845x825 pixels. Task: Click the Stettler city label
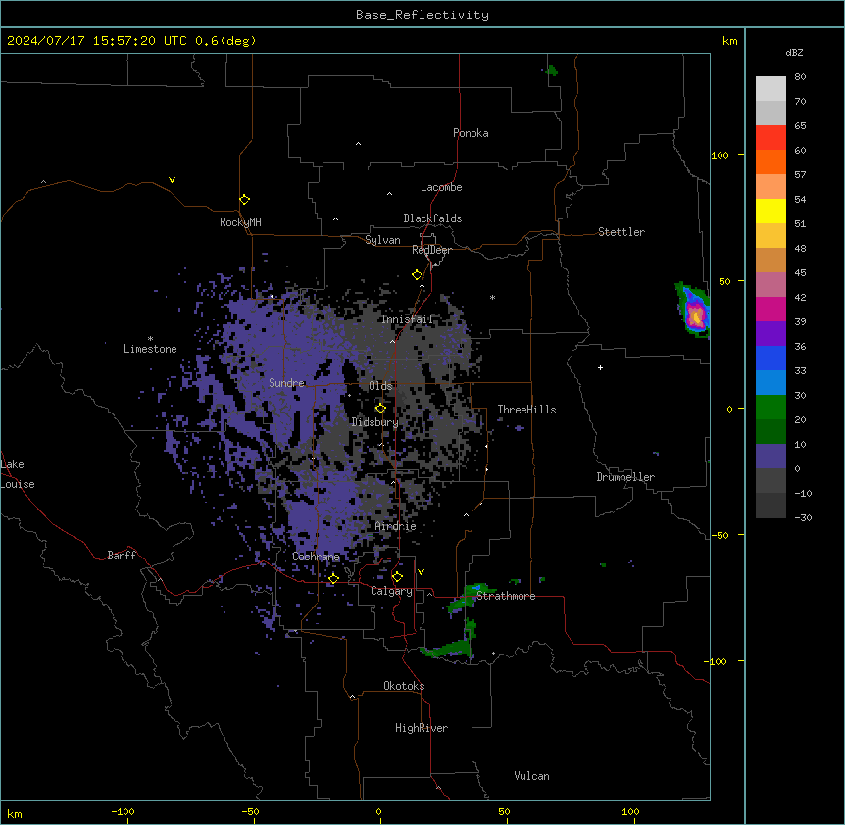point(621,232)
